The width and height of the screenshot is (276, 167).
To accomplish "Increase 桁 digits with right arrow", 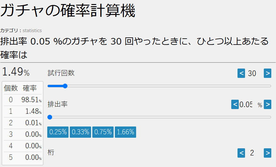I will pyautogui.click(x=268, y=153).
